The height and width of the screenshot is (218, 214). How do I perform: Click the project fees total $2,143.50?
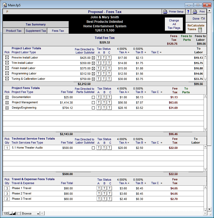point(66,134)
